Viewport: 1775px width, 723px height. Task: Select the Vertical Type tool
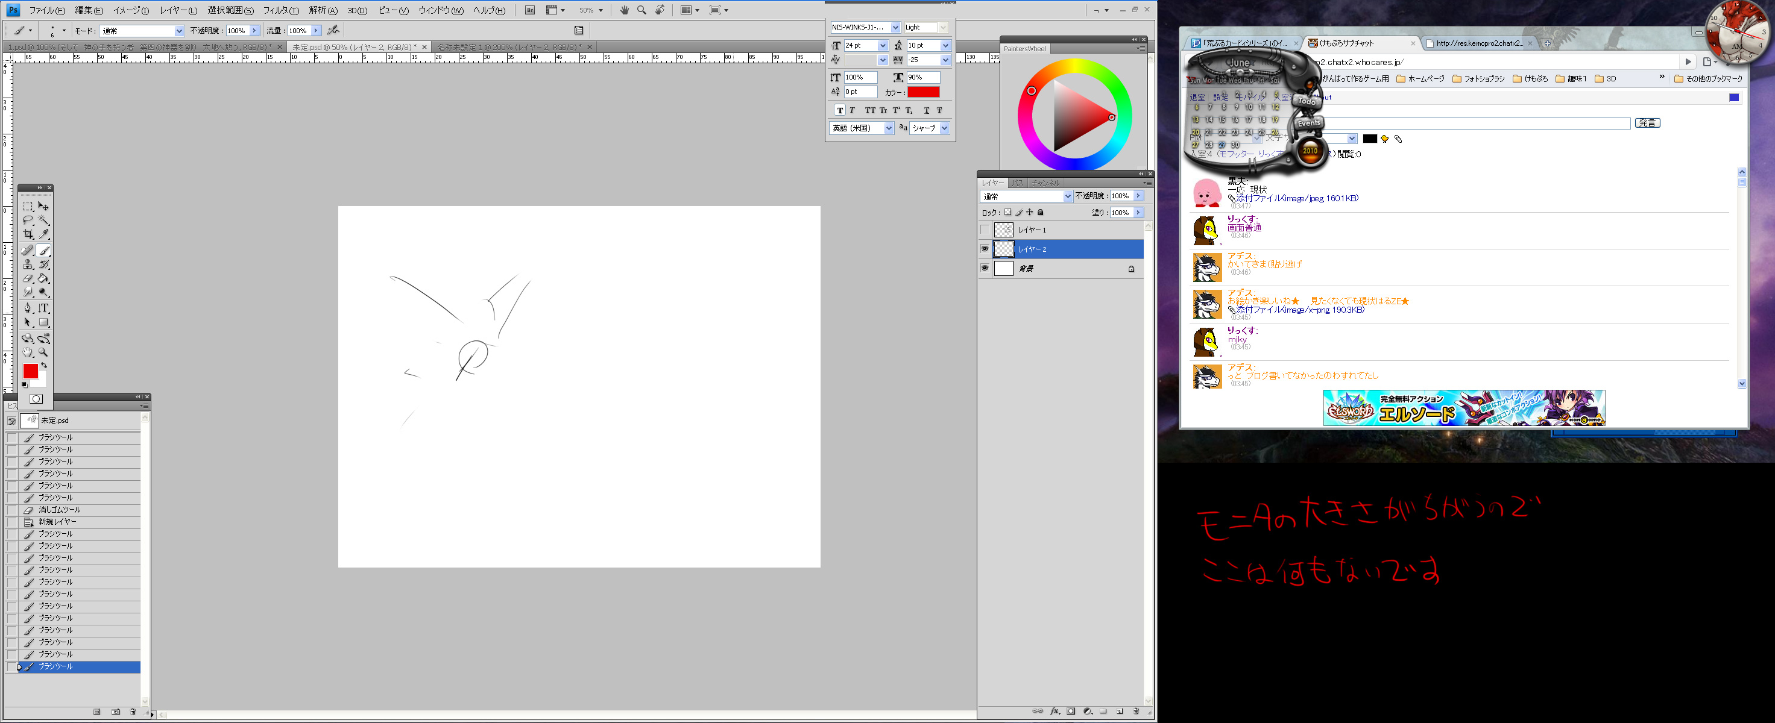43,308
